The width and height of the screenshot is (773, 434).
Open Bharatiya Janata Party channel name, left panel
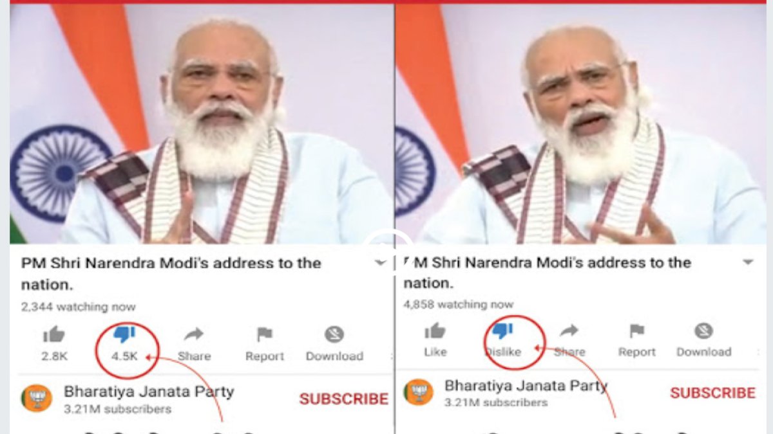point(149,391)
